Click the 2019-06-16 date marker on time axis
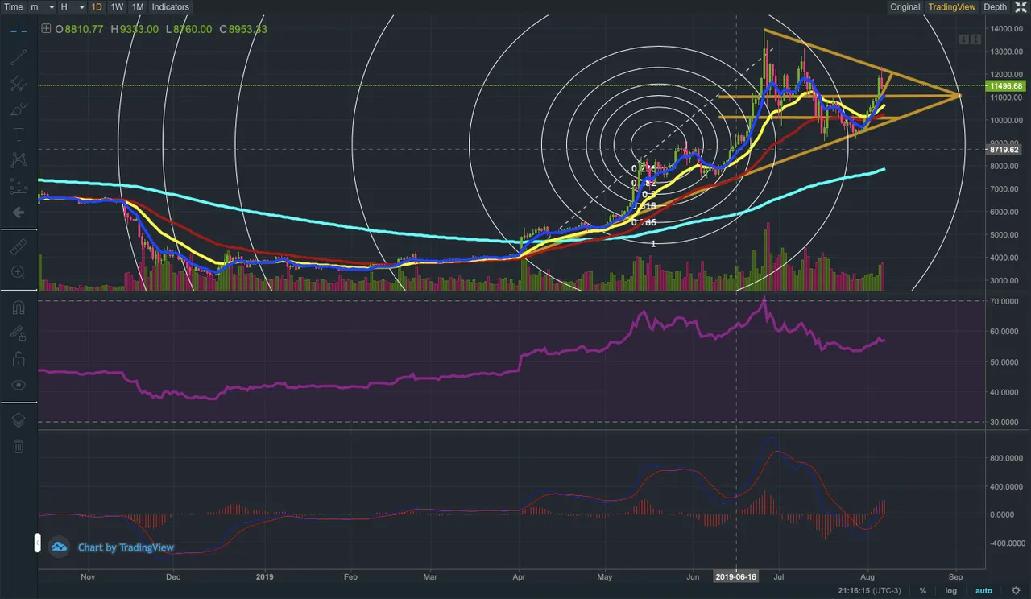The width and height of the screenshot is (1031, 599). click(736, 576)
